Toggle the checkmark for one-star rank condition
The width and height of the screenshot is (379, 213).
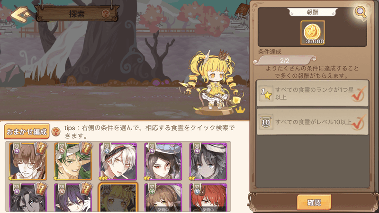[x=358, y=94]
